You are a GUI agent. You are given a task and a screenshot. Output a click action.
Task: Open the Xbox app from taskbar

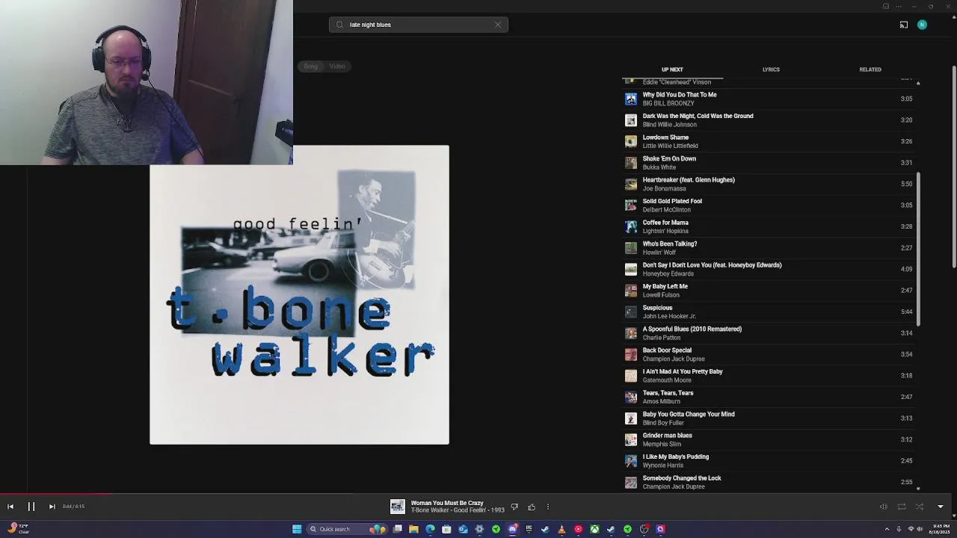tap(594, 529)
